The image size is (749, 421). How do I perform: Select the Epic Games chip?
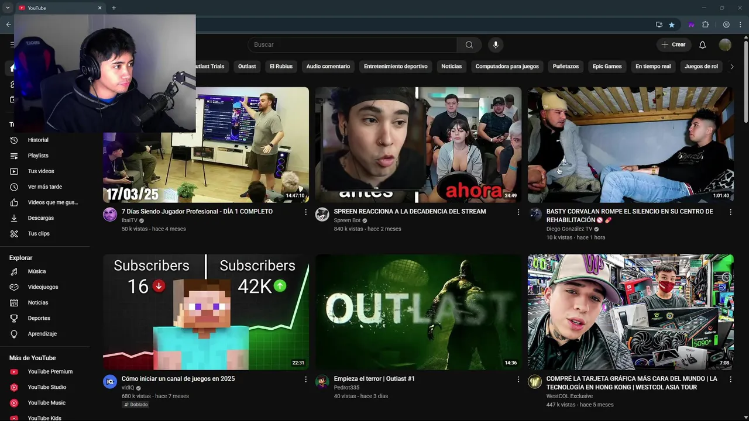[607, 67]
